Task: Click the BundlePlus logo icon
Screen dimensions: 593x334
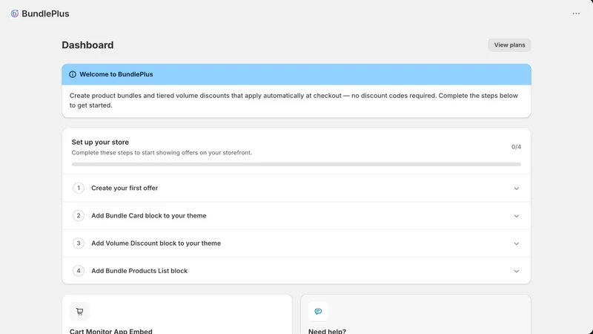Action: [14, 13]
